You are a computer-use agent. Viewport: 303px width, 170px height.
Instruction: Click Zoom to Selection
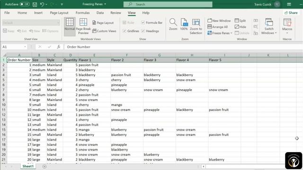196,26
